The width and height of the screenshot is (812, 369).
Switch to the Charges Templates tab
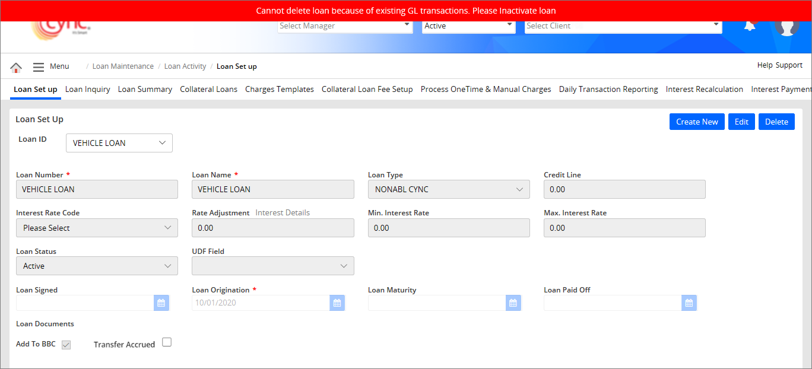pos(279,90)
